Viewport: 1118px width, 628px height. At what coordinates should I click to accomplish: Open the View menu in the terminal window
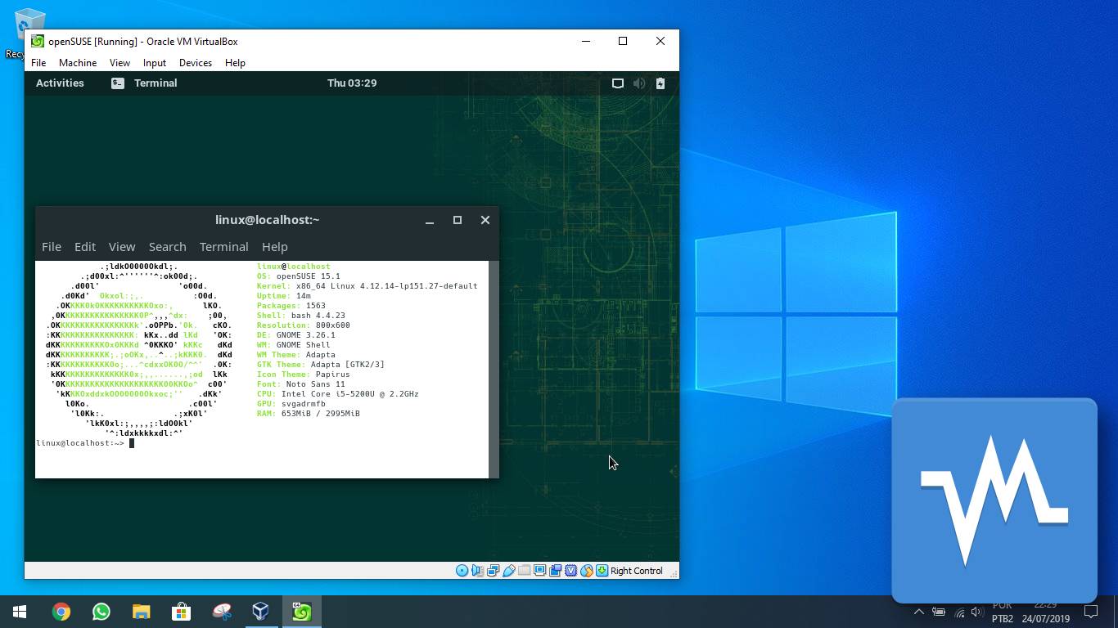122,247
